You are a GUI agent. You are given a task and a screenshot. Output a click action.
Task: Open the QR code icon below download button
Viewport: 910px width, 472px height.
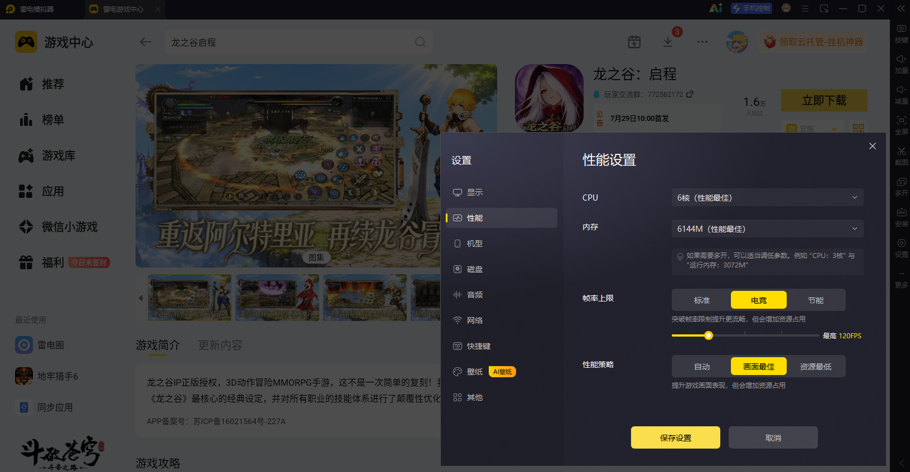858,129
